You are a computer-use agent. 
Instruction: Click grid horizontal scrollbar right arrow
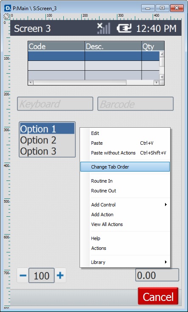157,83
